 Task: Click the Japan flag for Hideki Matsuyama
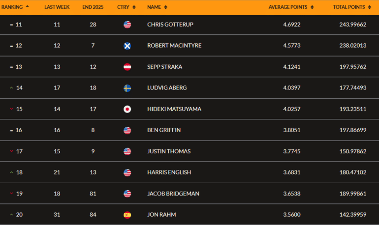(127, 109)
